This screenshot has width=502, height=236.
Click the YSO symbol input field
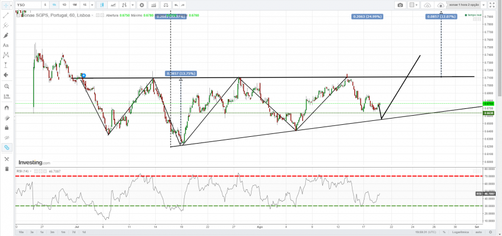point(28,5)
